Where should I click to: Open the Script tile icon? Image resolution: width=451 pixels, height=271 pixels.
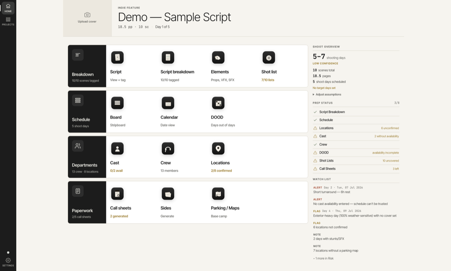117,58
